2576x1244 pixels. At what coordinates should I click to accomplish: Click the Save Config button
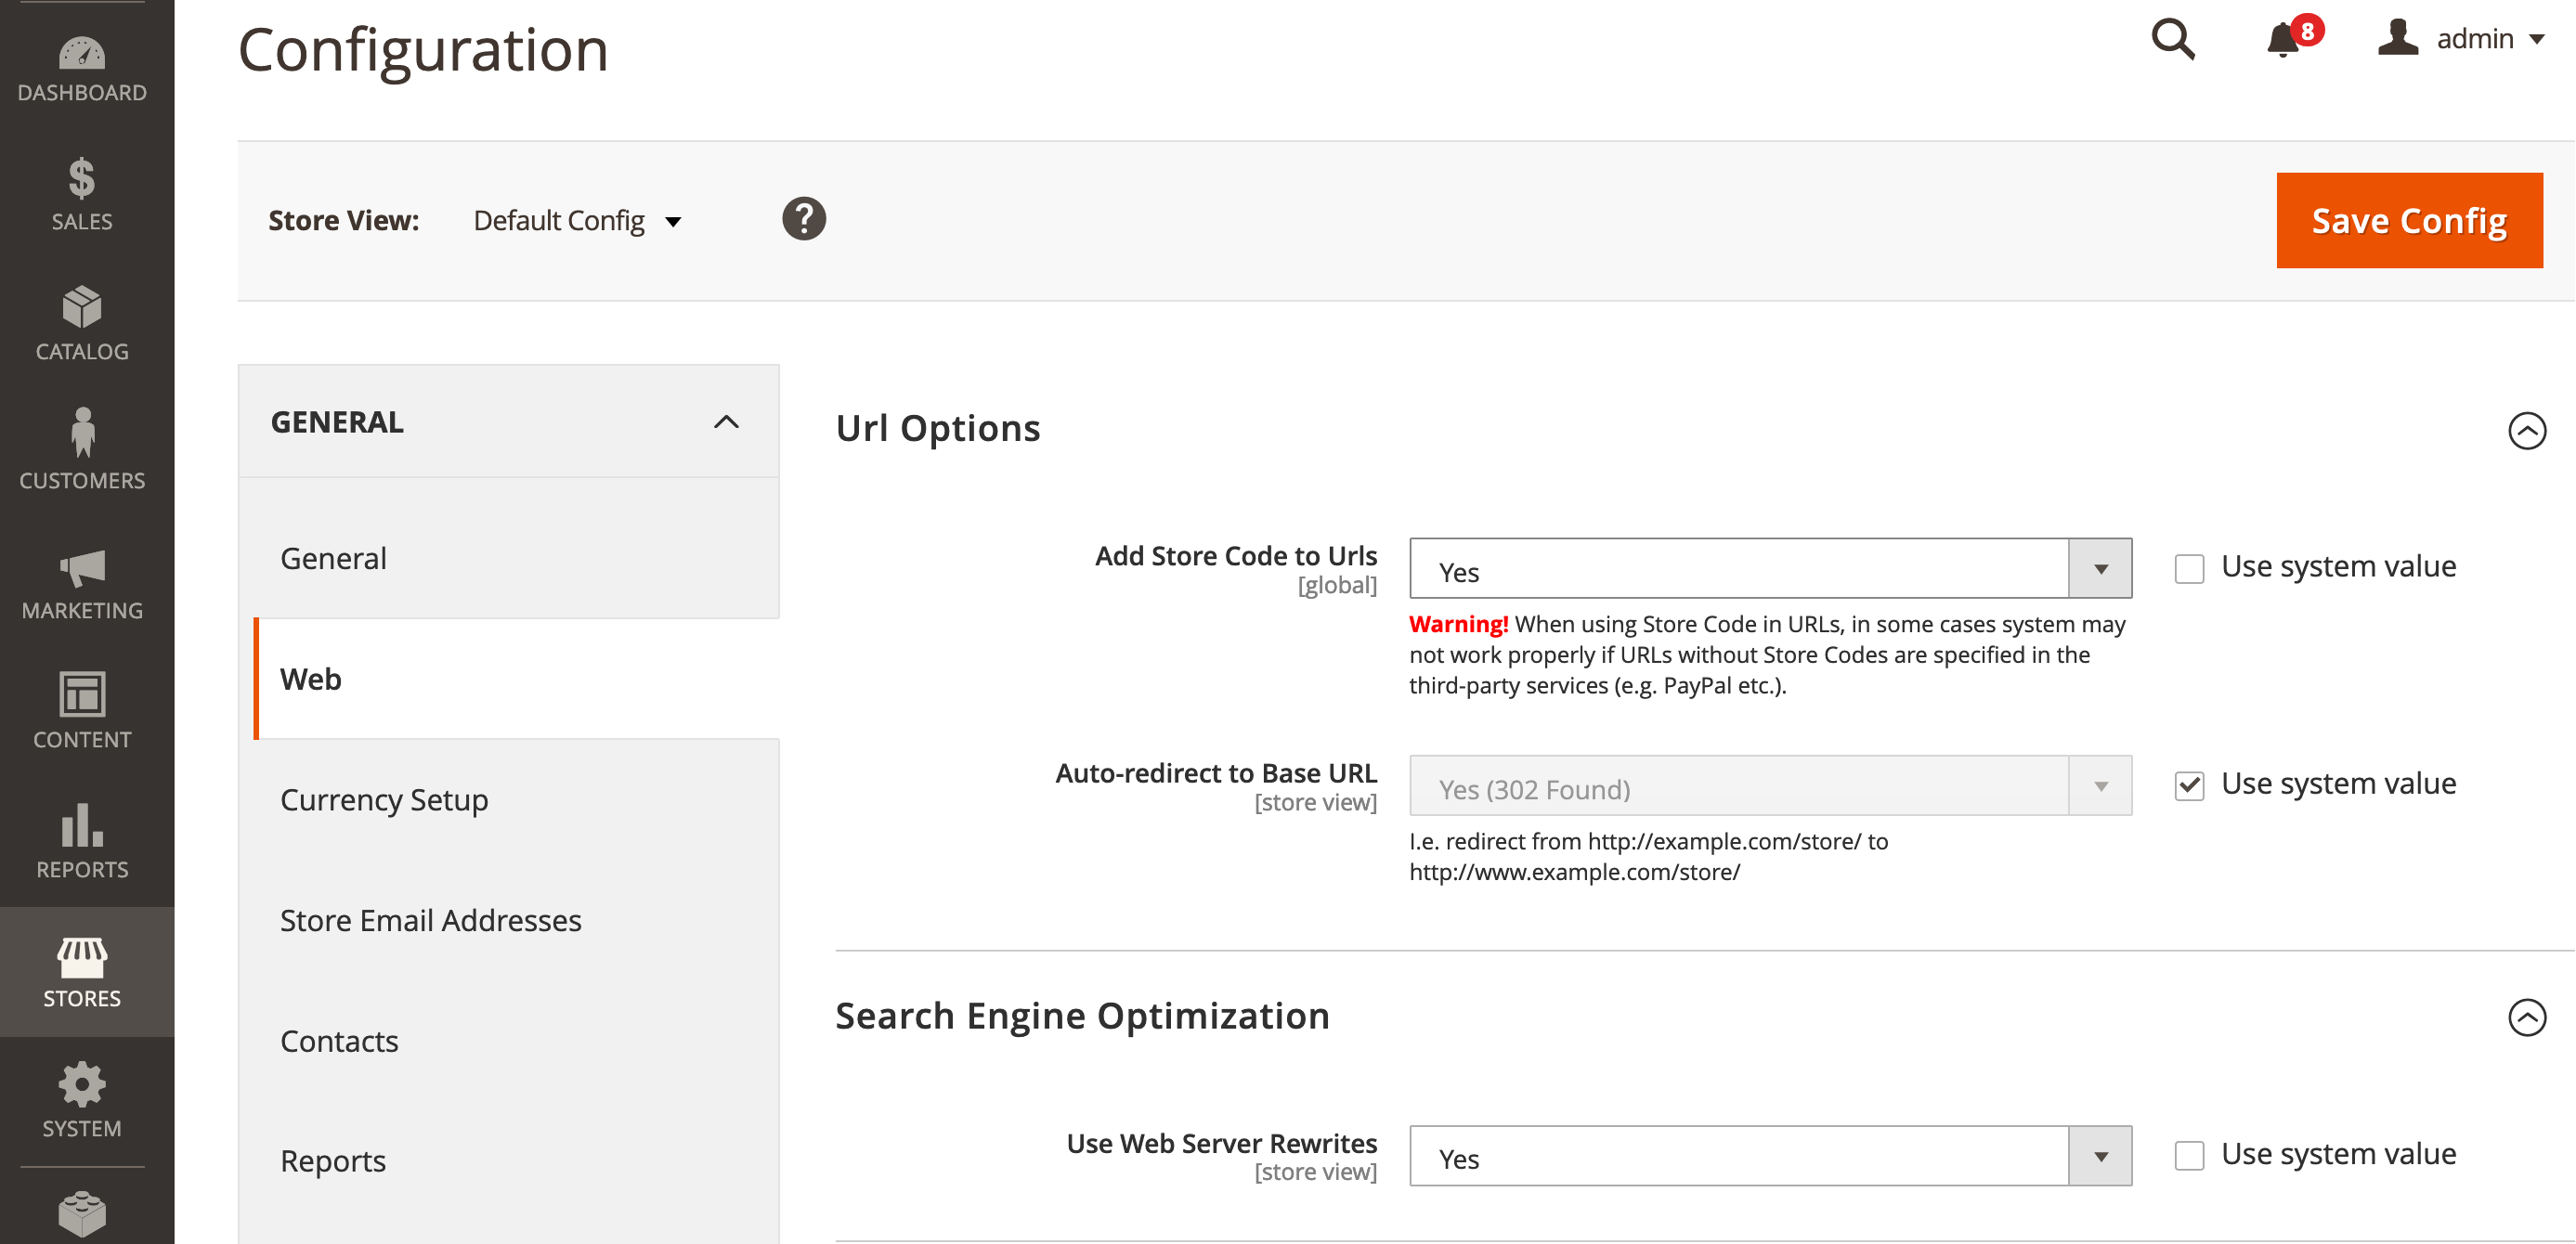coord(2408,220)
